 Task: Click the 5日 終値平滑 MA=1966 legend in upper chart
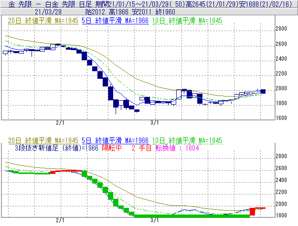115,21
